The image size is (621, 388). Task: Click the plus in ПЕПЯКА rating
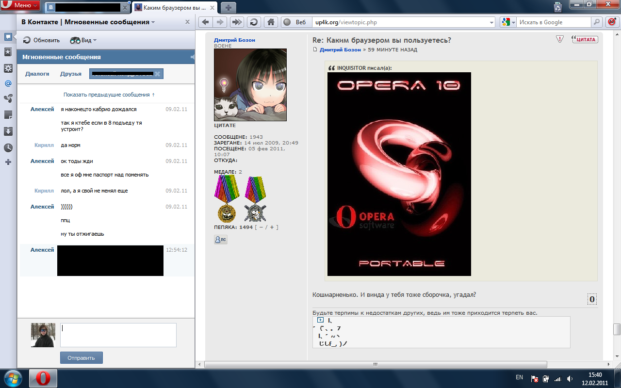(272, 227)
